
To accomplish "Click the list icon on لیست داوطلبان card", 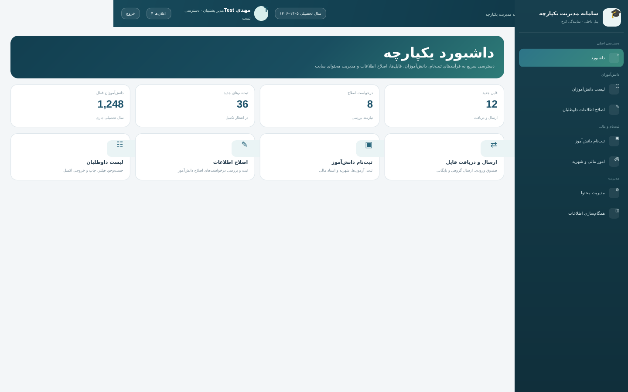I will pyautogui.click(x=119, y=145).
